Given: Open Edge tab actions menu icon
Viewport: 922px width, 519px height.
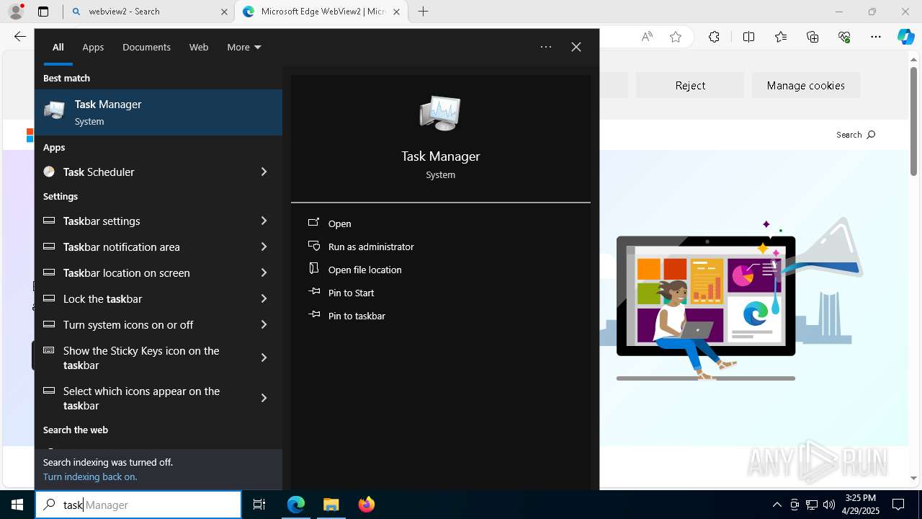Looking at the screenshot, I should coord(43,12).
